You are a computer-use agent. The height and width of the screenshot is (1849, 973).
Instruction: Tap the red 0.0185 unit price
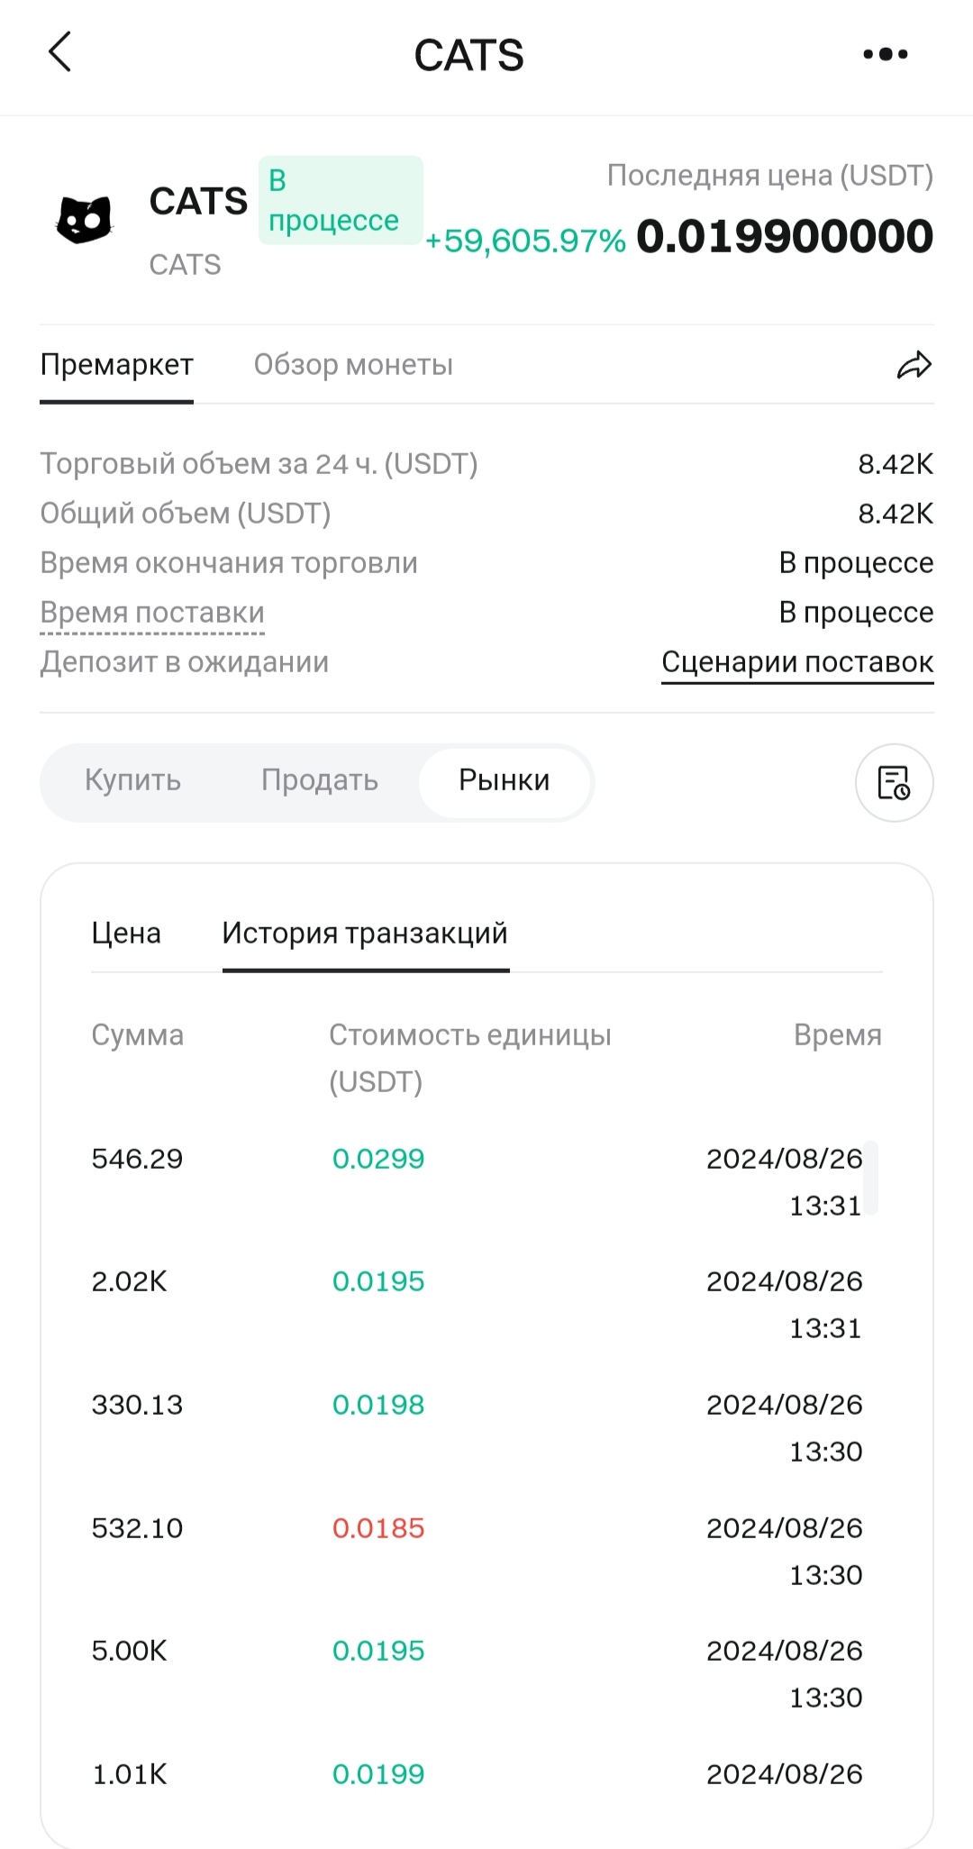point(378,1528)
